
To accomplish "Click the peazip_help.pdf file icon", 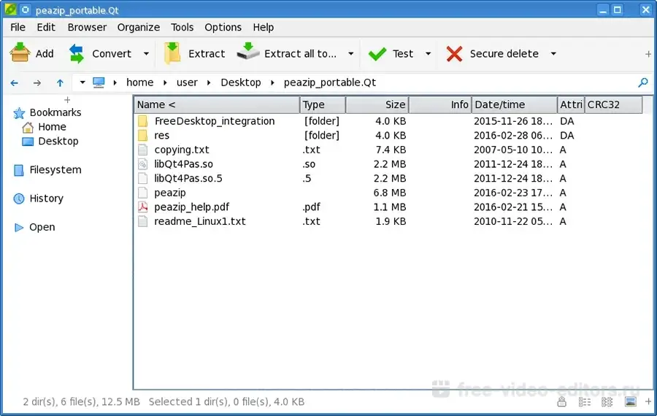I will pos(143,207).
